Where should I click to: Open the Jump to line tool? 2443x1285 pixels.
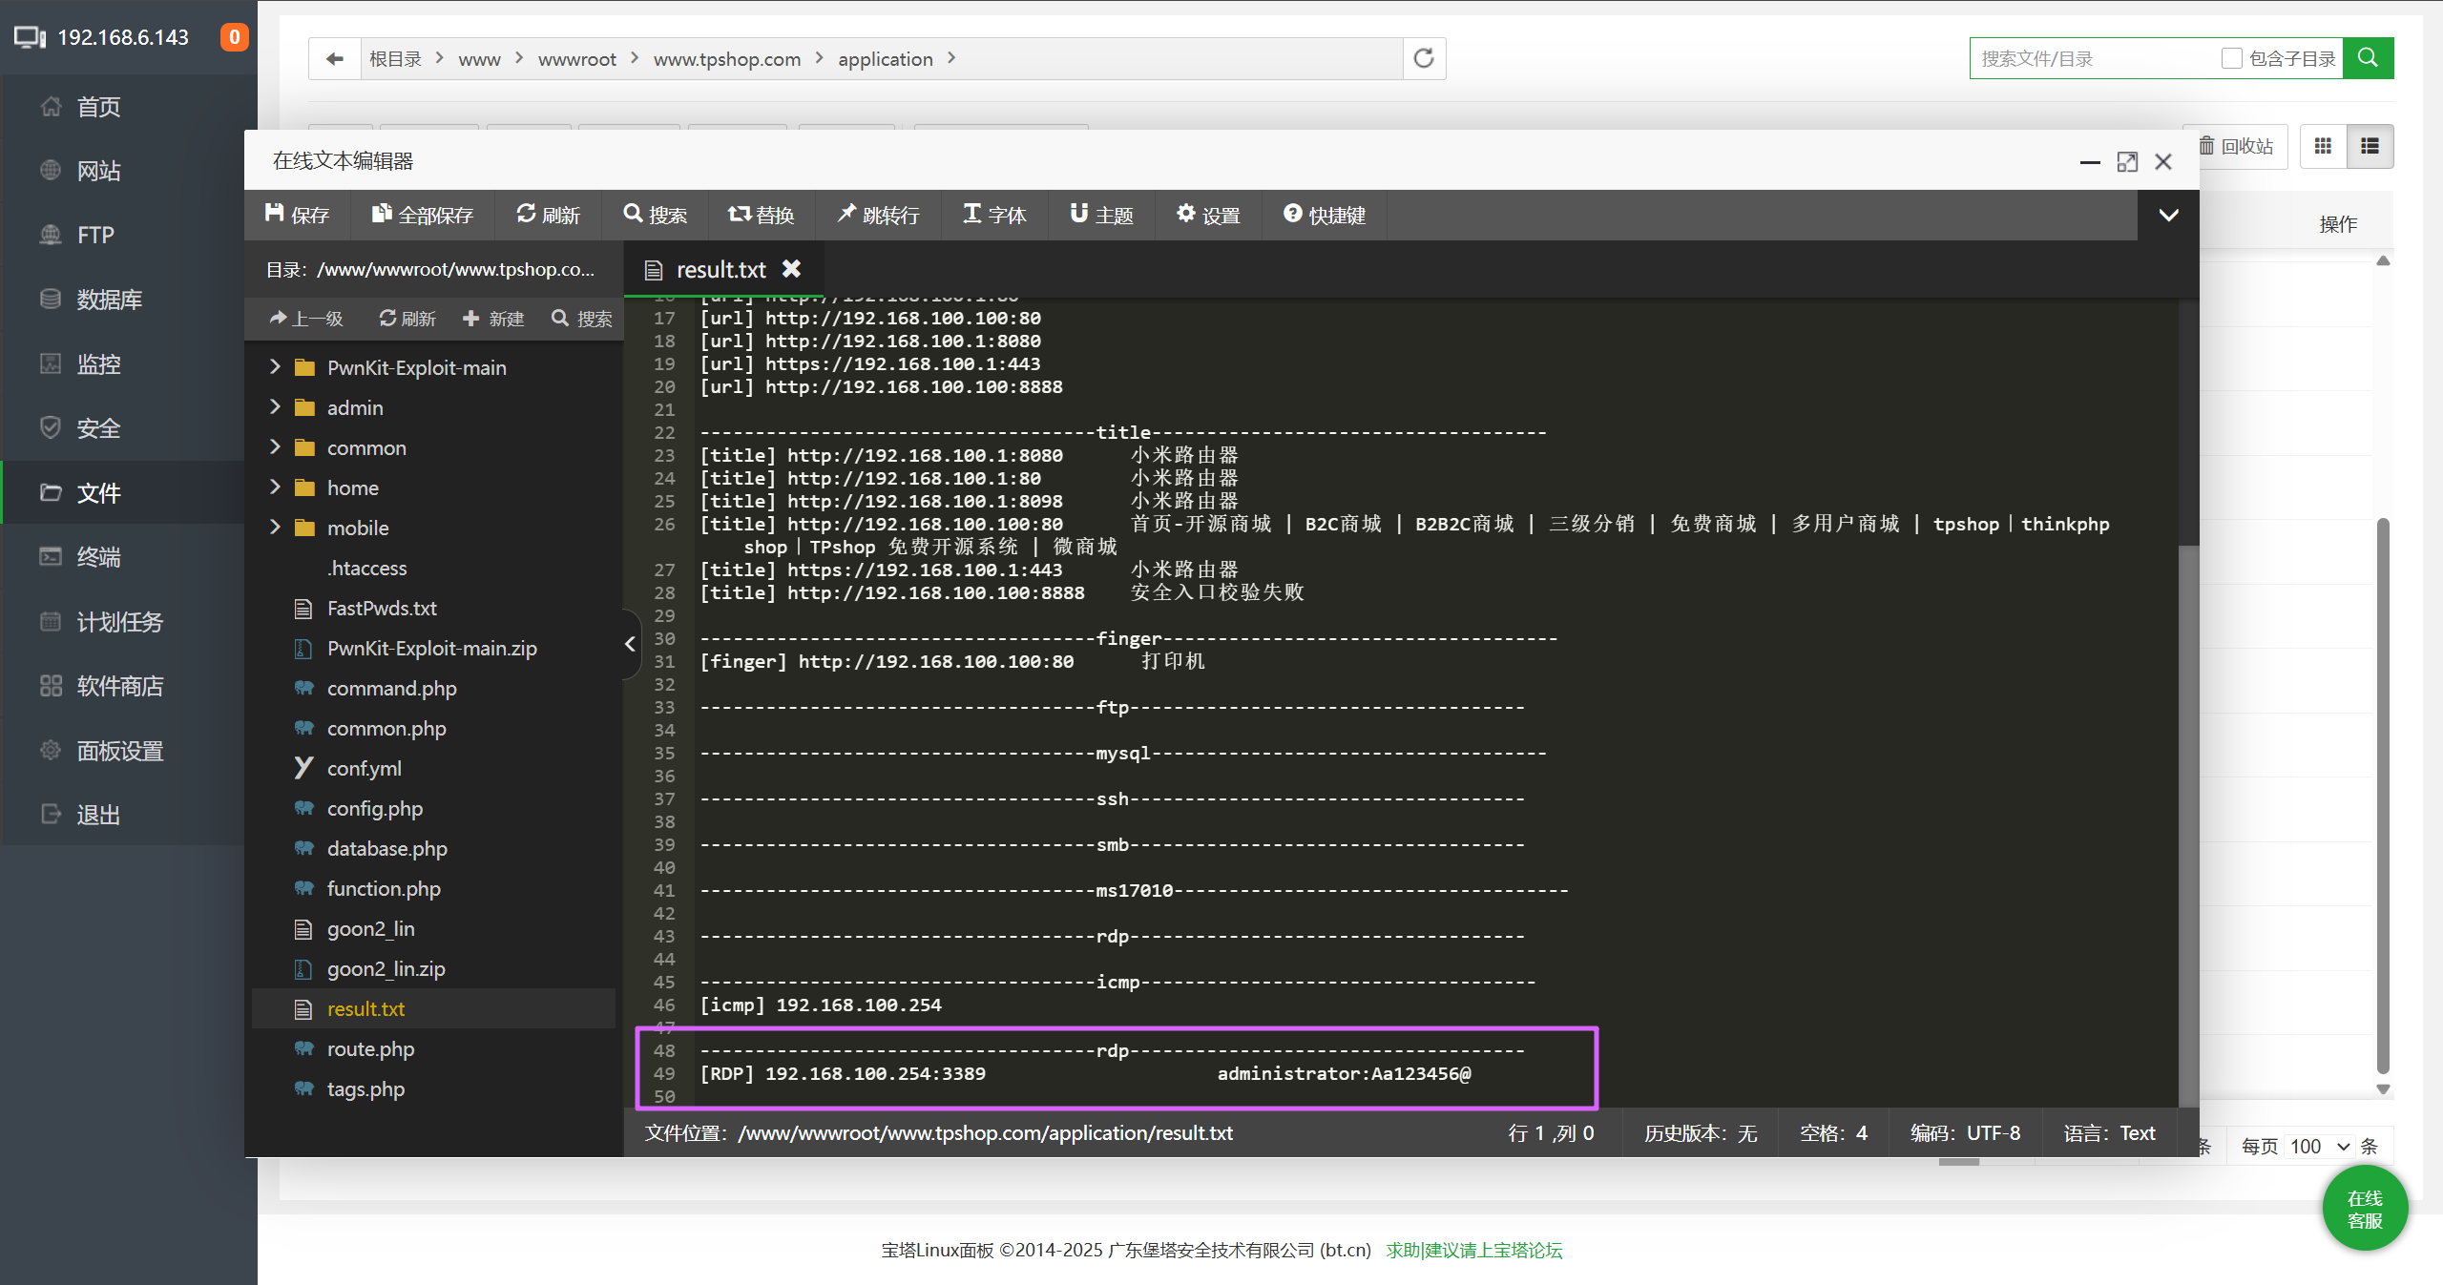click(878, 215)
